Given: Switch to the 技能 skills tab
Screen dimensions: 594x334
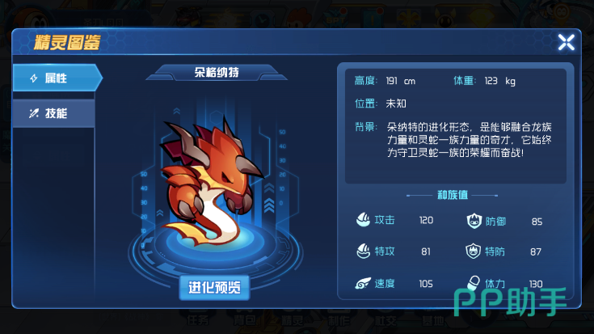Looking at the screenshot, I should pos(54,113).
